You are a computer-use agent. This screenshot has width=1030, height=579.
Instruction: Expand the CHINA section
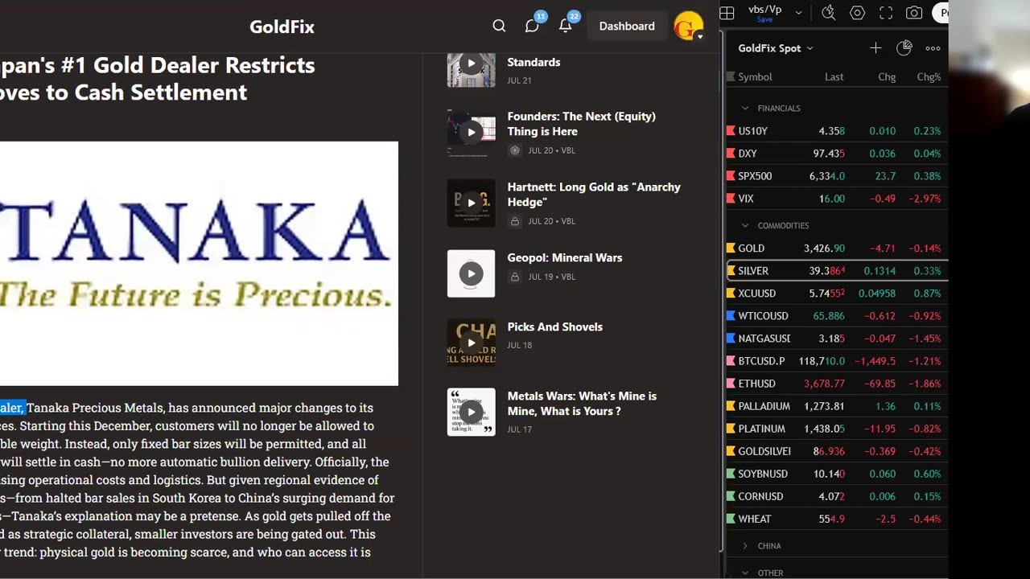pos(745,546)
